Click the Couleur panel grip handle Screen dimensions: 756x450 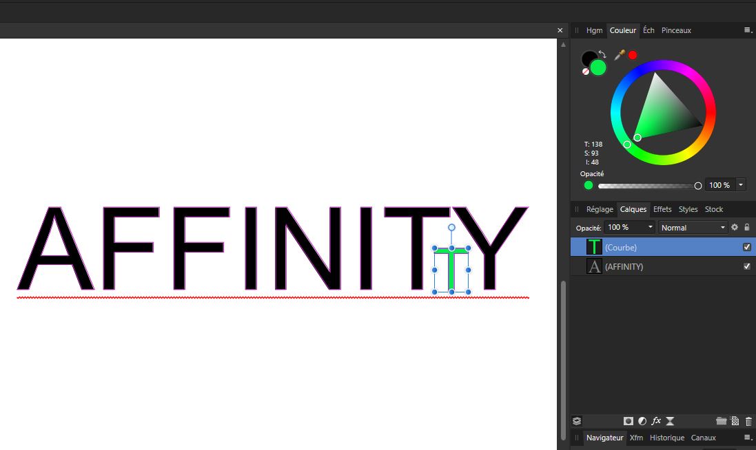pos(577,30)
